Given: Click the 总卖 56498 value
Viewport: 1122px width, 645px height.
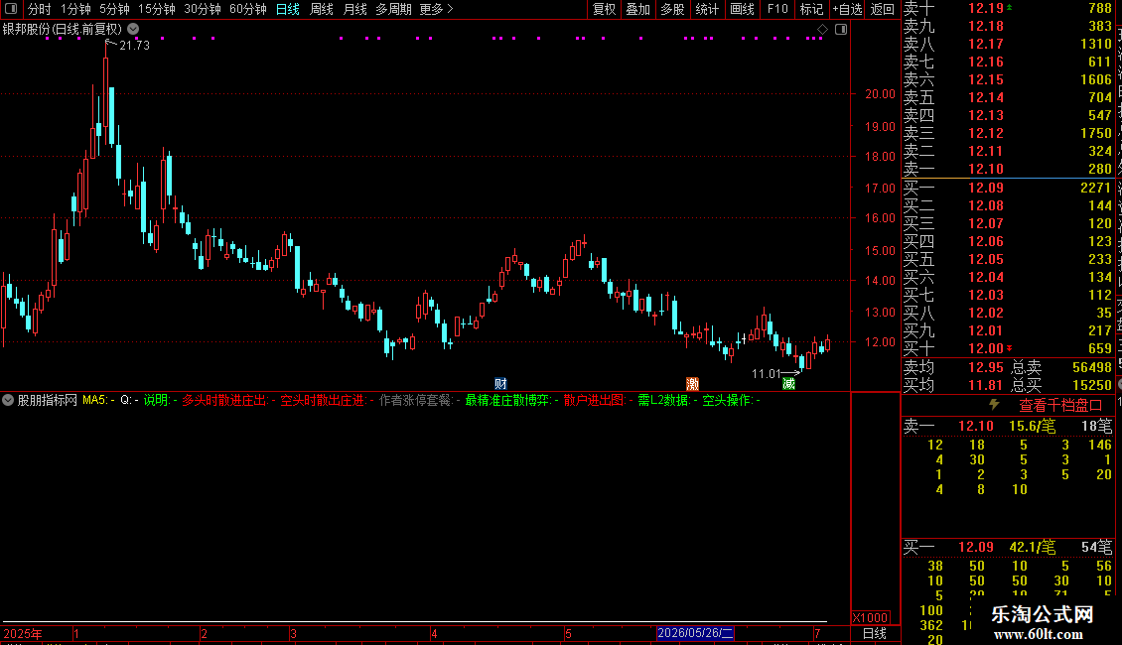Looking at the screenshot, I should pos(1092,367).
